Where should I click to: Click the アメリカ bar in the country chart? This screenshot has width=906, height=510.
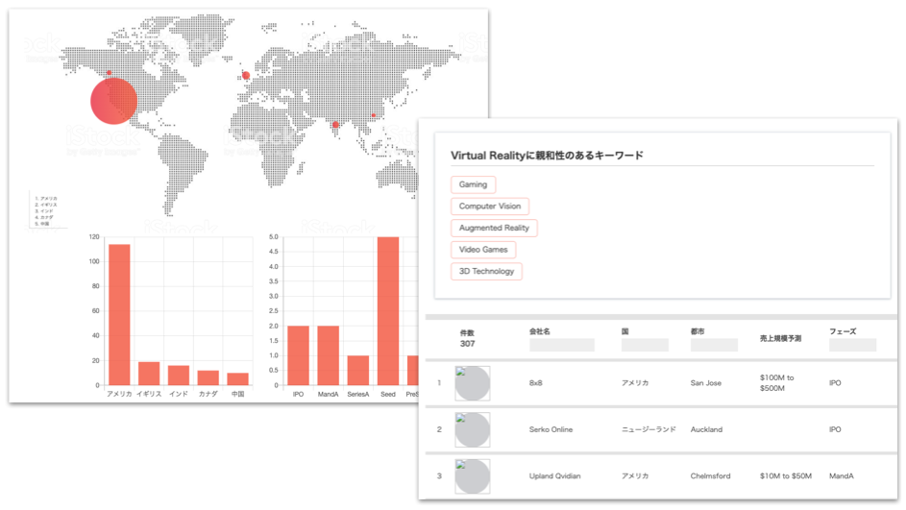(119, 314)
